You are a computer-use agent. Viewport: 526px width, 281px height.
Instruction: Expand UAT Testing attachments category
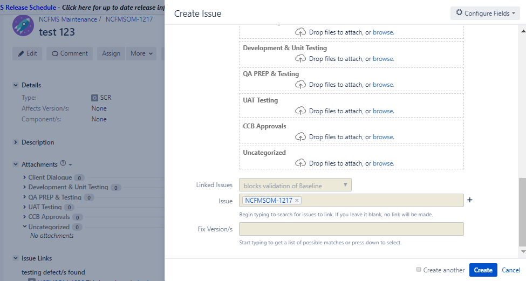tap(24, 207)
